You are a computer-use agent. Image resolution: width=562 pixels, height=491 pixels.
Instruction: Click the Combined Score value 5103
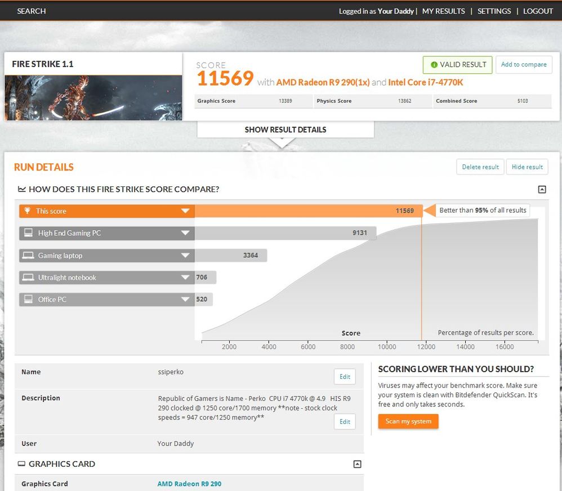[x=523, y=101]
